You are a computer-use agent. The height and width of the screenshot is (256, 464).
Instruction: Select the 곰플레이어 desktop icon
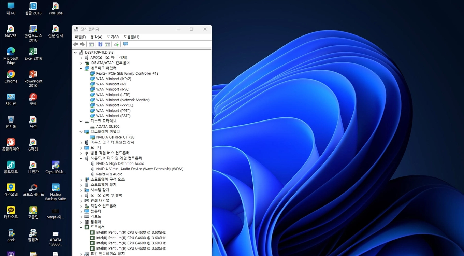click(x=11, y=145)
